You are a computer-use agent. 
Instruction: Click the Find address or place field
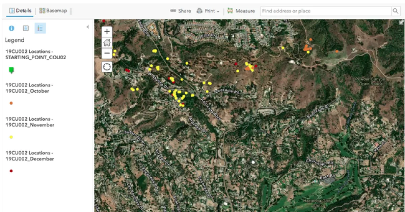pyautogui.click(x=326, y=11)
